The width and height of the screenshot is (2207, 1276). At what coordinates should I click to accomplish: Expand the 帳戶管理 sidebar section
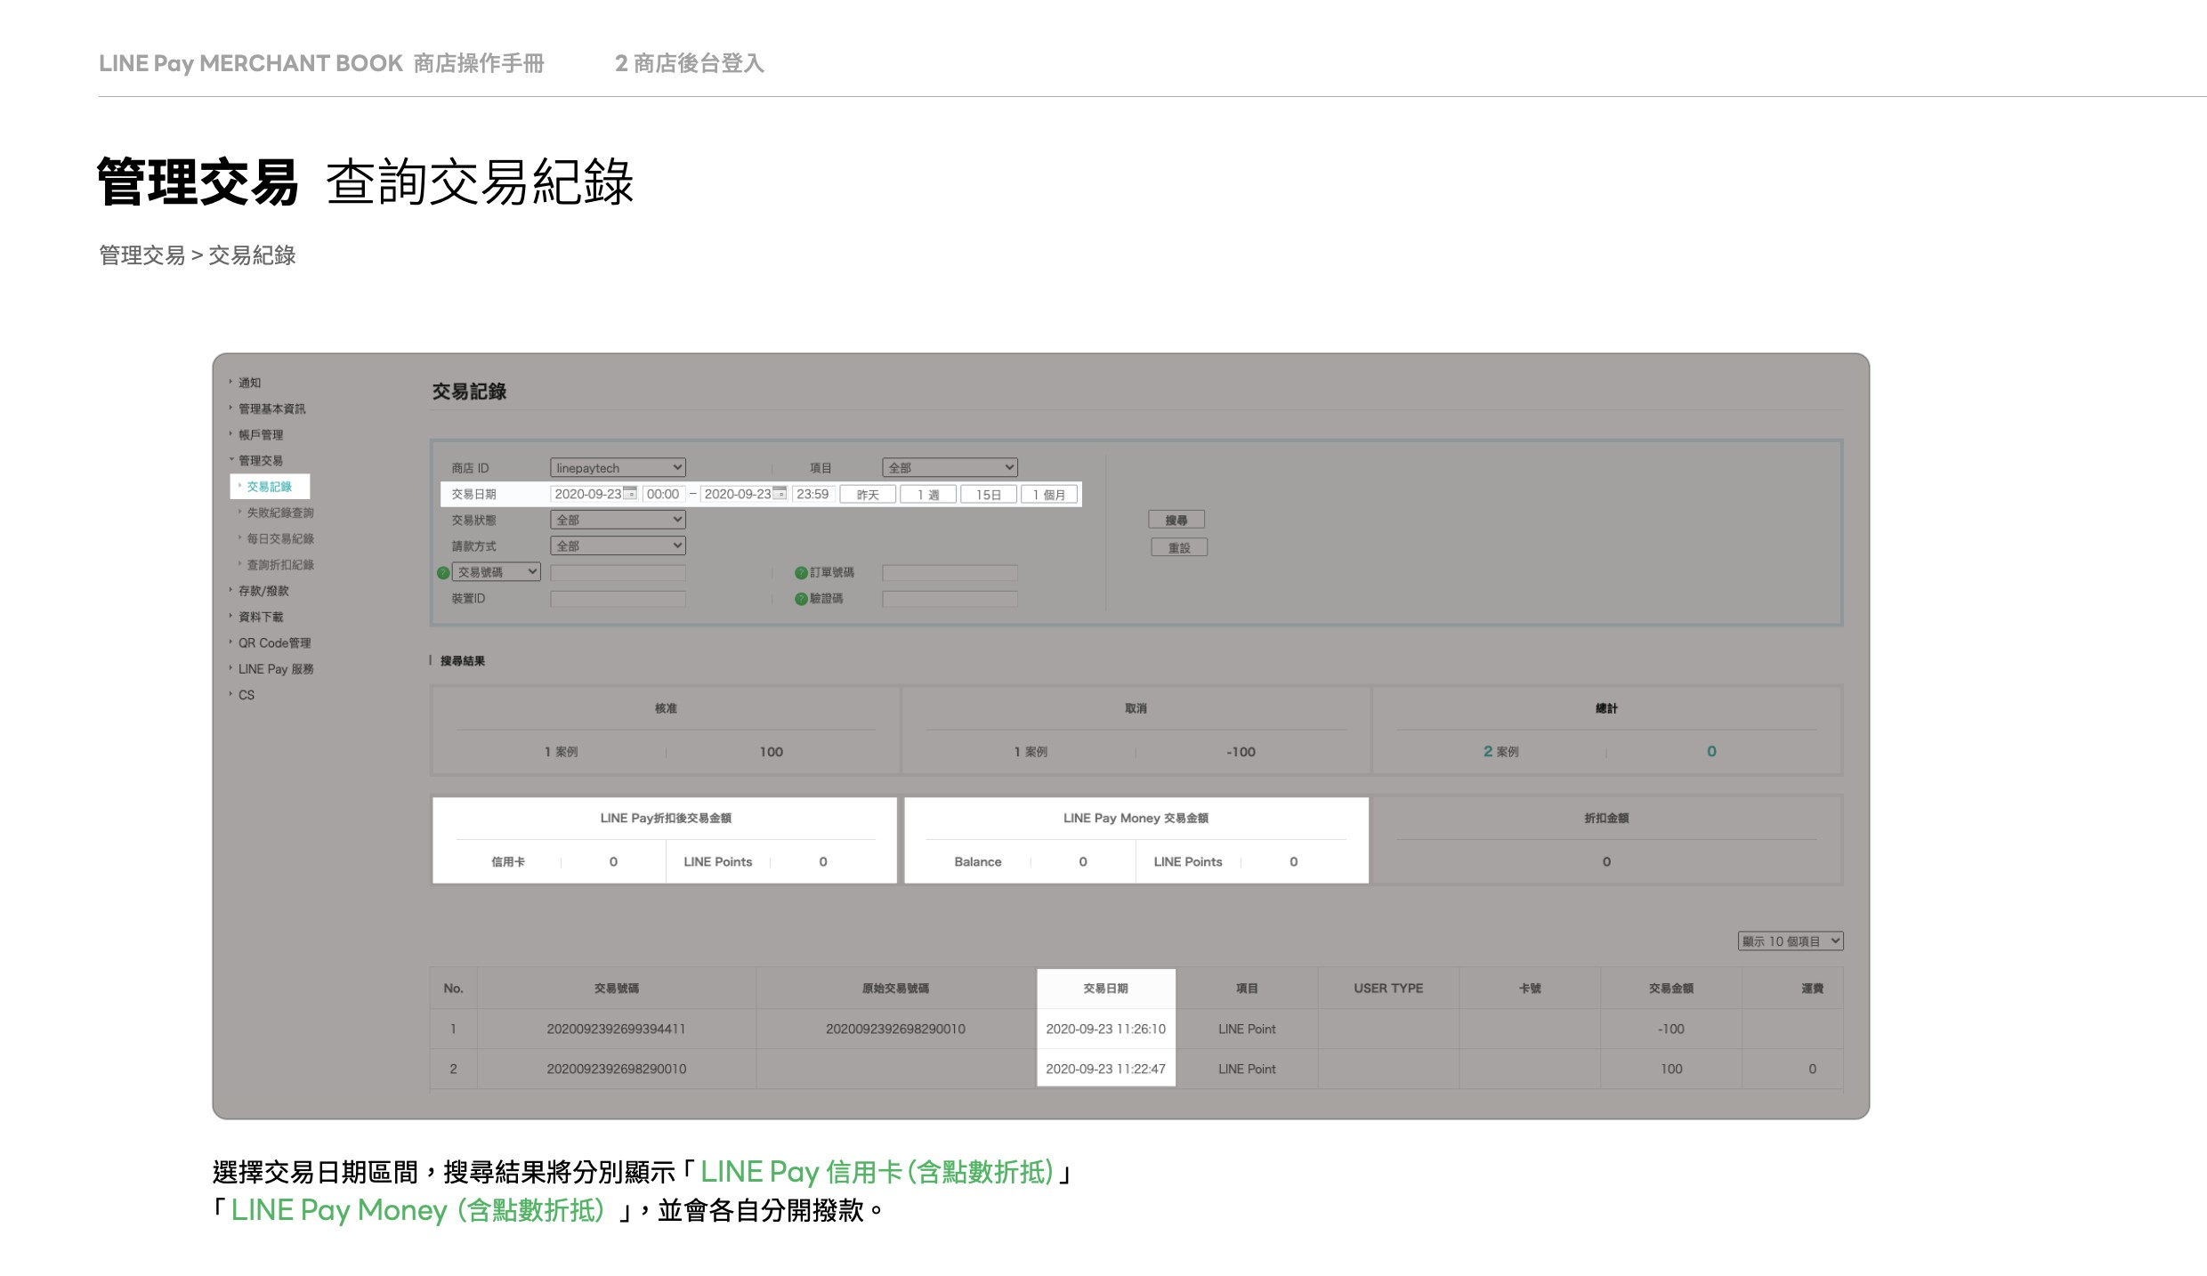pyautogui.click(x=261, y=434)
